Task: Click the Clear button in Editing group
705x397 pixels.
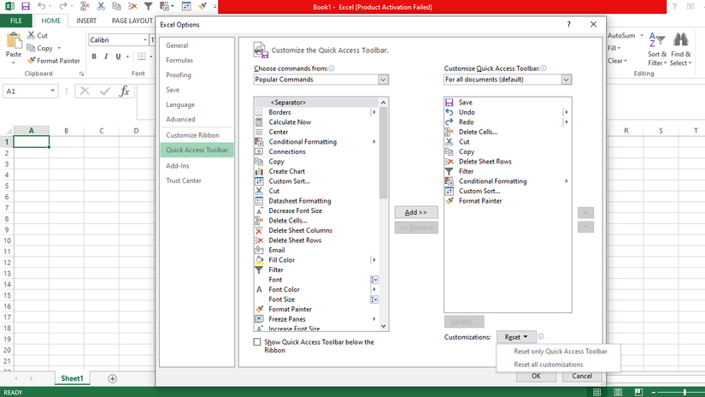Action: pos(617,61)
